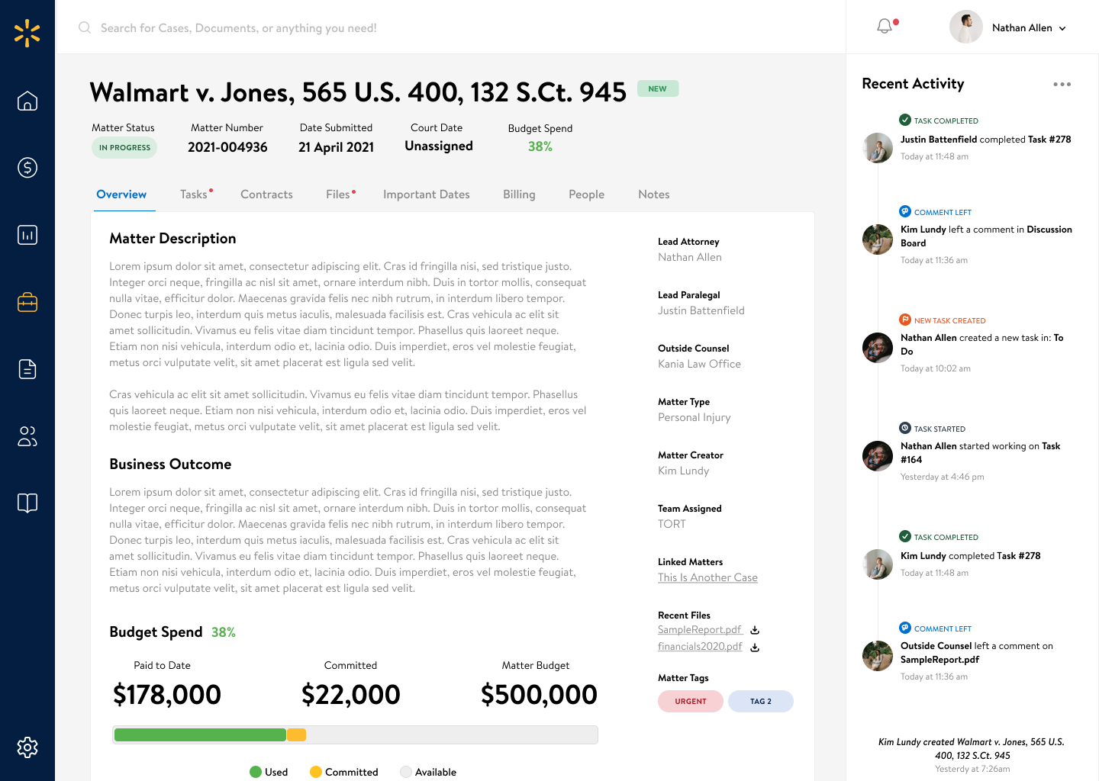
Task: Click the green Used legend dot
Action: (x=256, y=772)
